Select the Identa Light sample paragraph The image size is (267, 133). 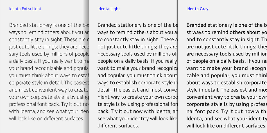pyautogui.click(x=137, y=75)
